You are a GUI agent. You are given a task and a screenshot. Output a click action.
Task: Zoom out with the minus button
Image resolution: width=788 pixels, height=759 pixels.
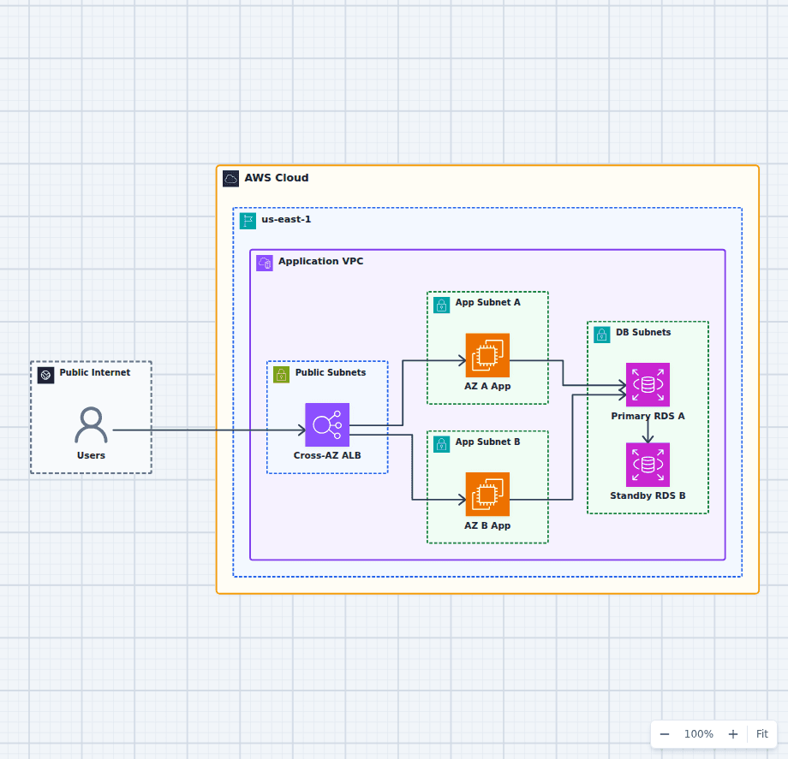tap(665, 734)
